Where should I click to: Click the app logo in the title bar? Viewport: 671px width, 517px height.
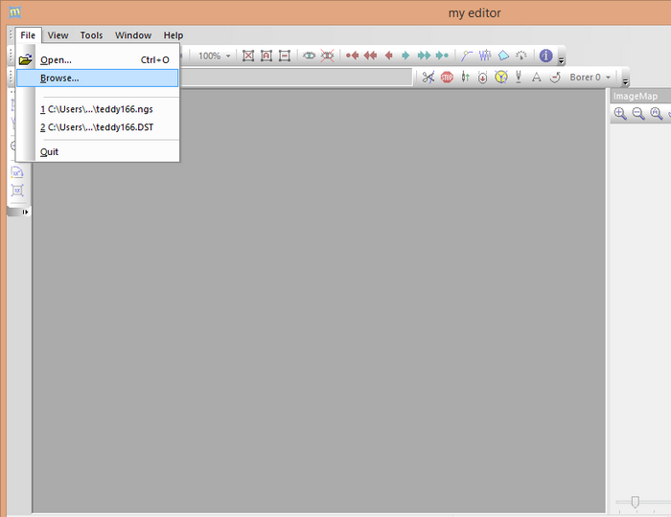tap(14, 11)
